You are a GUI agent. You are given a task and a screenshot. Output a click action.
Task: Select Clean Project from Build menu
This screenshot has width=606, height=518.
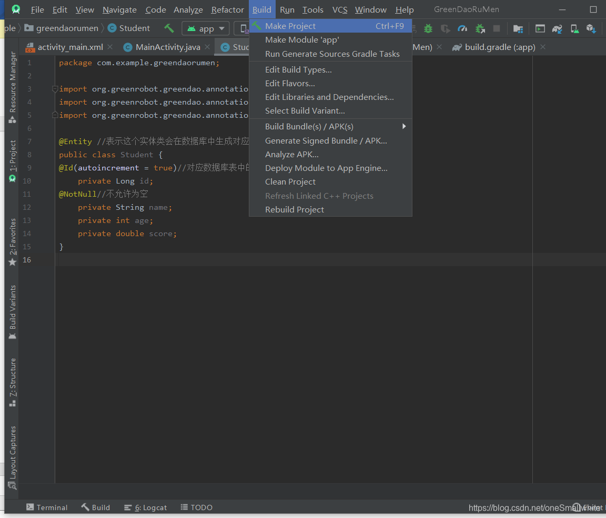(x=330, y=181)
